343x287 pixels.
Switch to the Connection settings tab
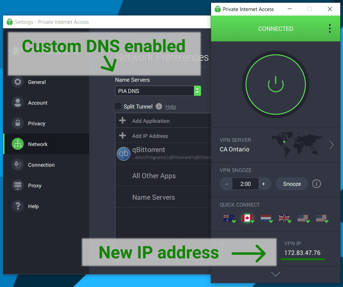click(x=46, y=165)
